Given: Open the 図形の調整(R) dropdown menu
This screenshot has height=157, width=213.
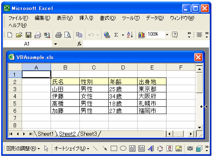Looking at the screenshot, I should pyautogui.click(x=23, y=149).
